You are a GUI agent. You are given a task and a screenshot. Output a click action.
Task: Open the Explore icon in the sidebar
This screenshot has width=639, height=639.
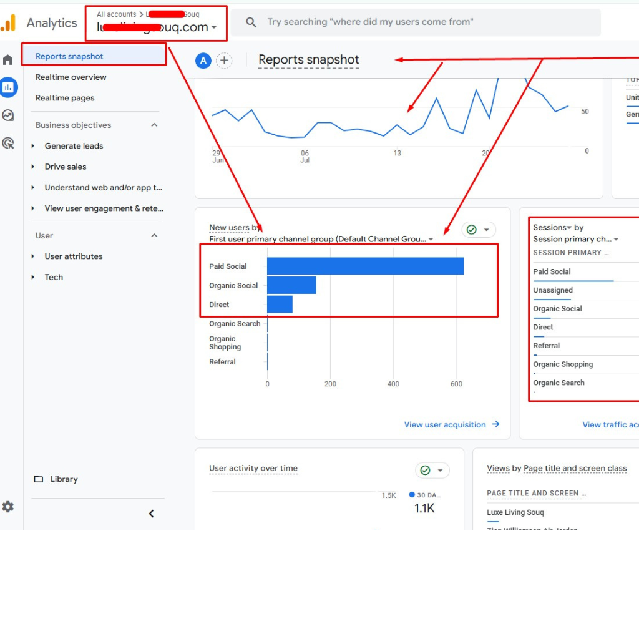9,115
